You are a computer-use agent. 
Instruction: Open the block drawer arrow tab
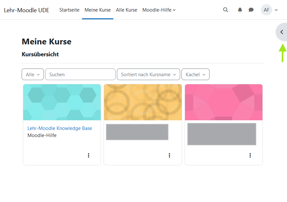coord(282,32)
